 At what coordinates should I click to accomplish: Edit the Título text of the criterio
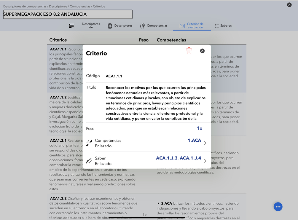(x=156, y=103)
